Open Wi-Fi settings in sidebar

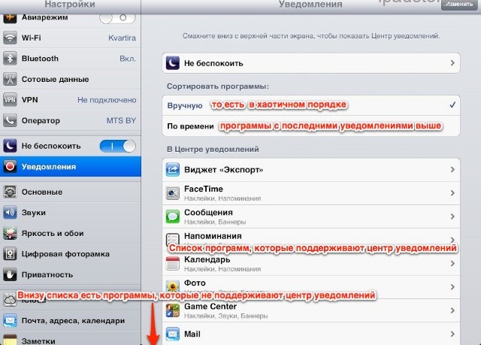point(71,38)
